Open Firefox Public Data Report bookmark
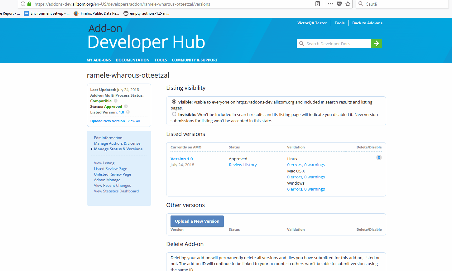452x271 pixels. tap(97, 13)
